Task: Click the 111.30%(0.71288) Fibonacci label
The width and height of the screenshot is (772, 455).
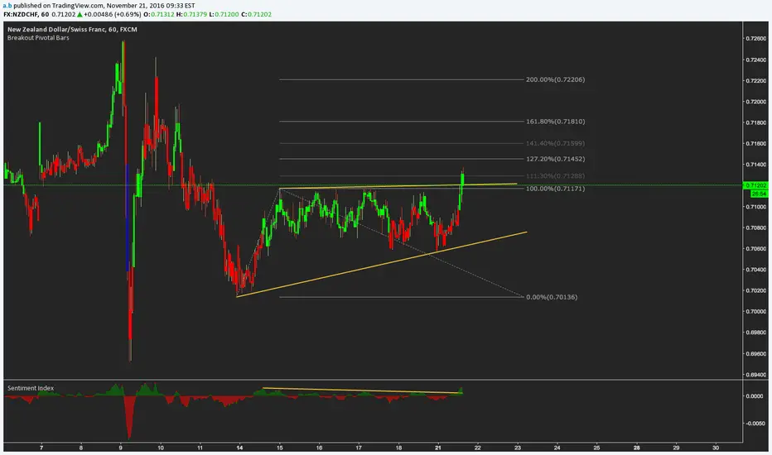Action: (555, 176)
